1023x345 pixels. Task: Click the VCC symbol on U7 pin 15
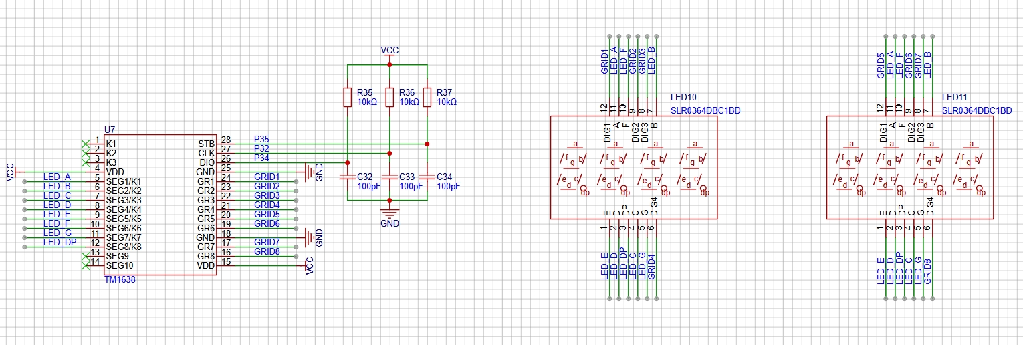(x=310, y=266)
